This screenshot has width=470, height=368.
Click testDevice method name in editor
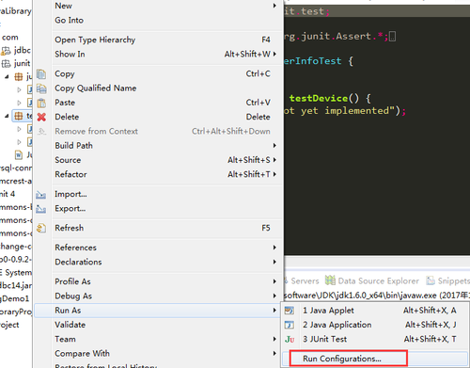(319, 99)
